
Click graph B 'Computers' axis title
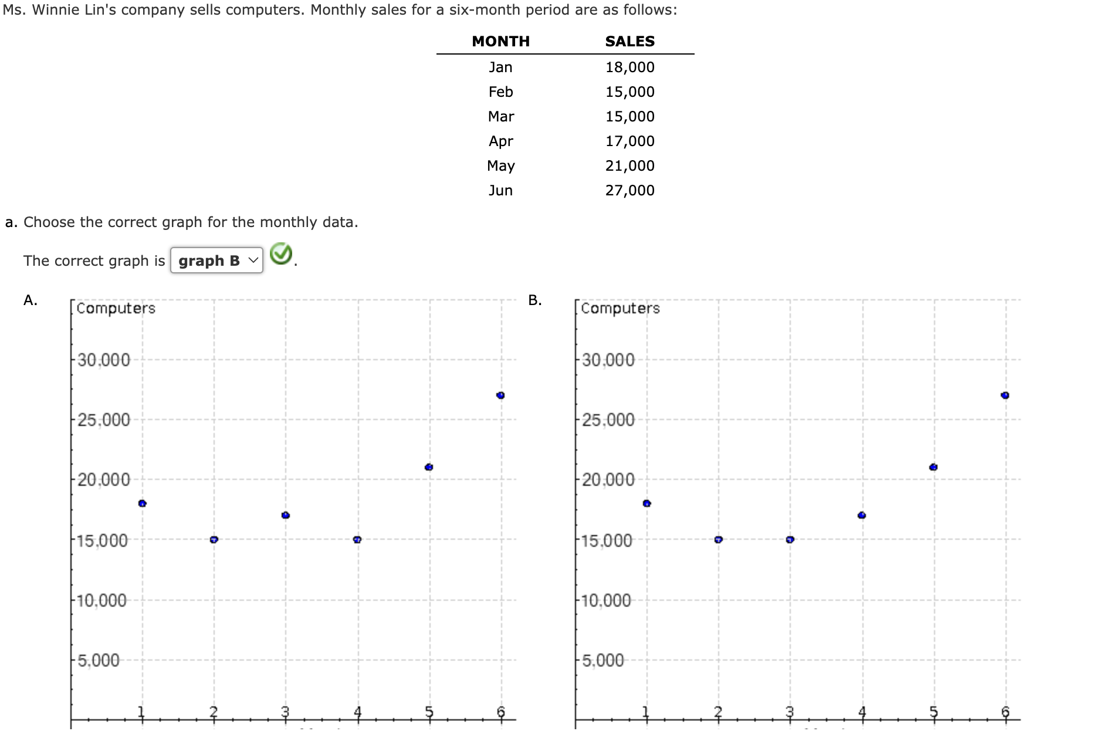click(x=620, y=309)
